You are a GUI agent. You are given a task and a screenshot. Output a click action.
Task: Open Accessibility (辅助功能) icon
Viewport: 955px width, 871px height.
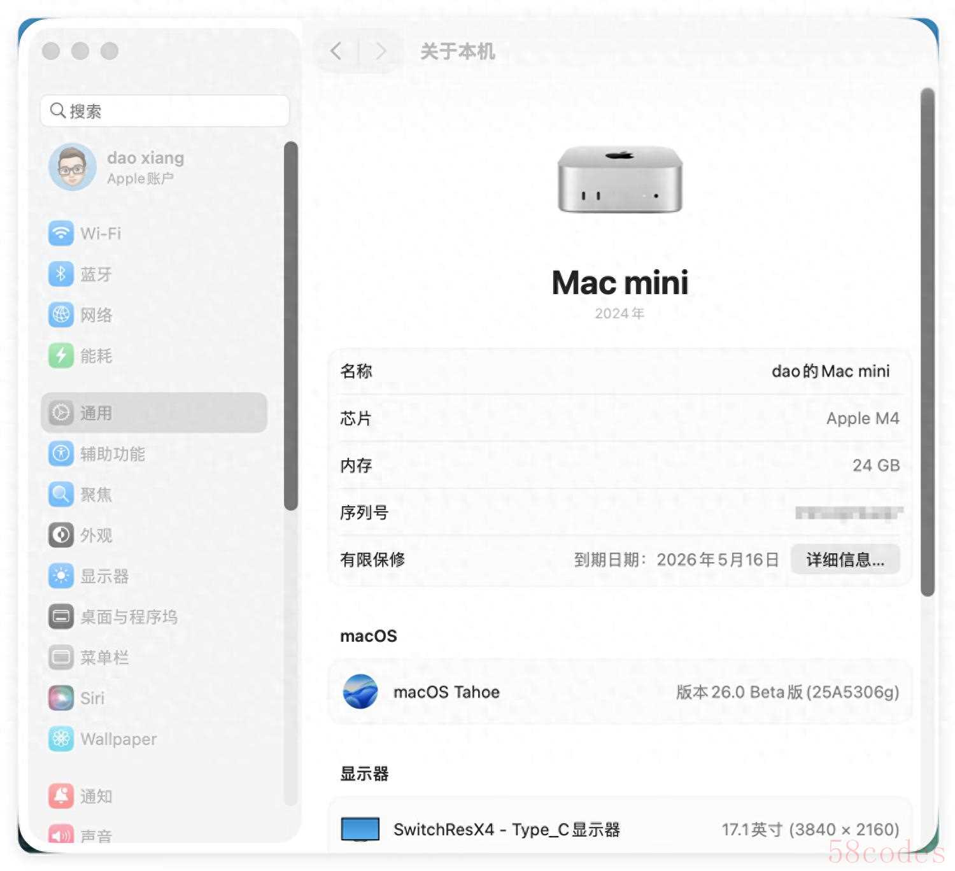(61, 453)
